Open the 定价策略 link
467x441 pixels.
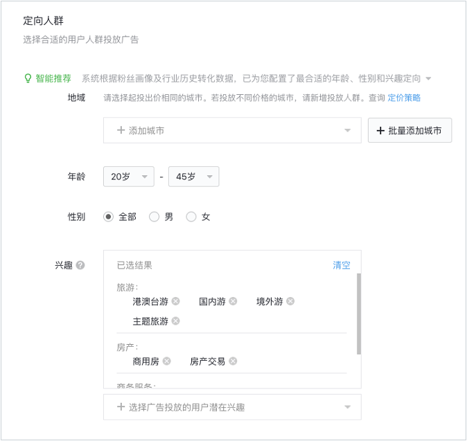pyautogui.click(x=404, y=98)
